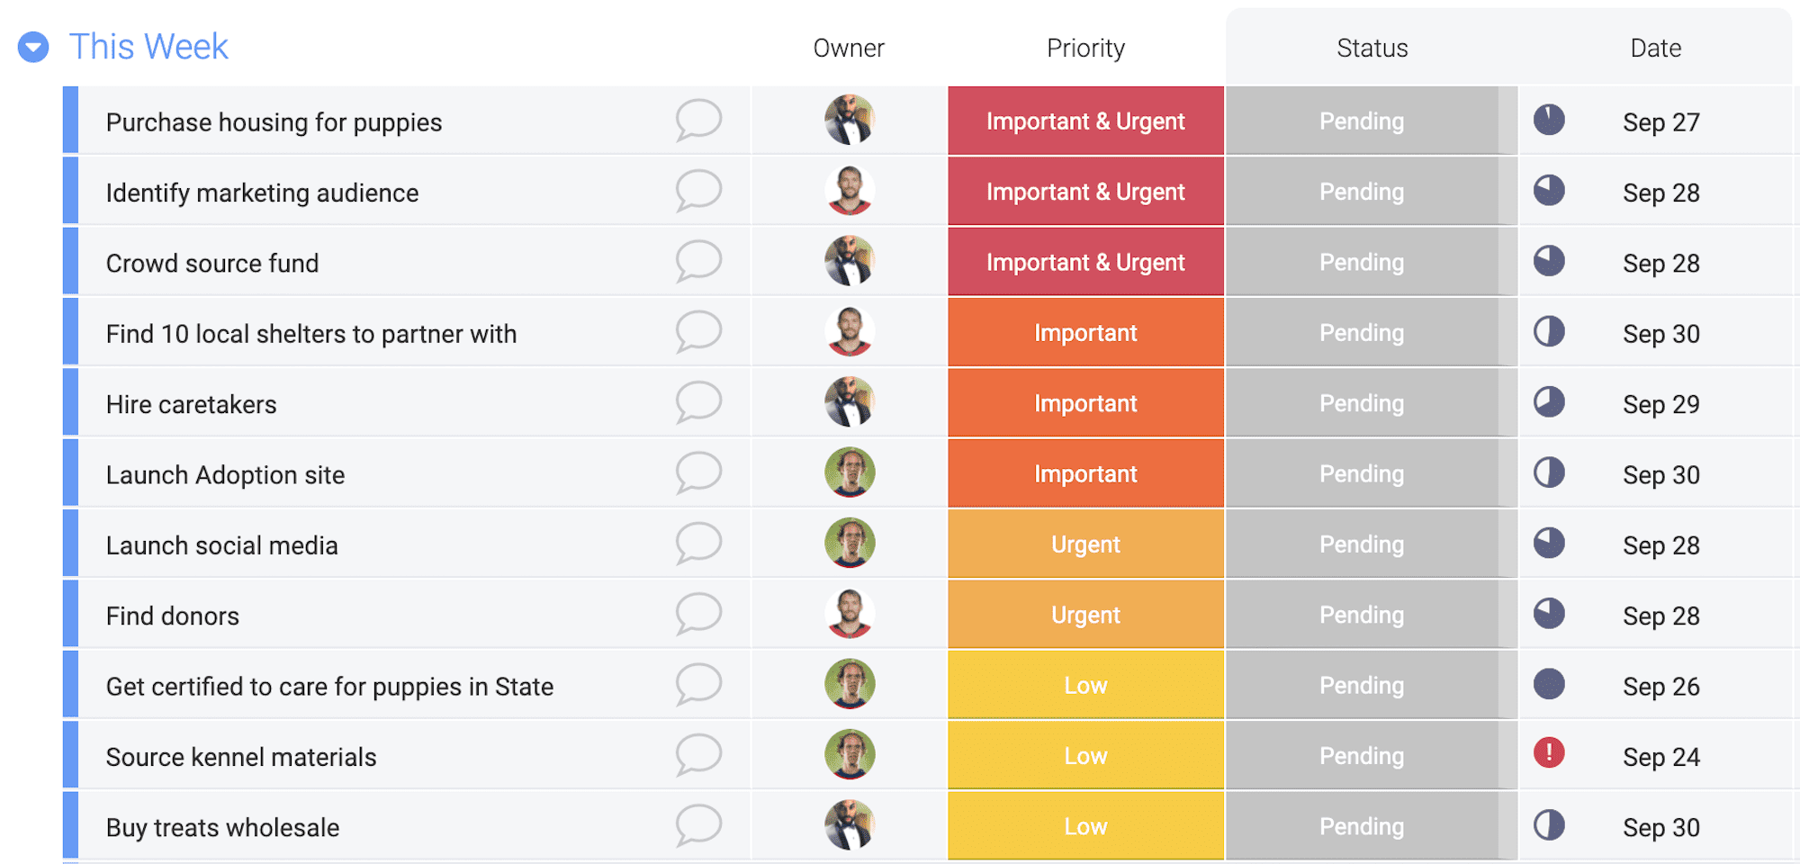Click the Date column header

pos(1655,48)
